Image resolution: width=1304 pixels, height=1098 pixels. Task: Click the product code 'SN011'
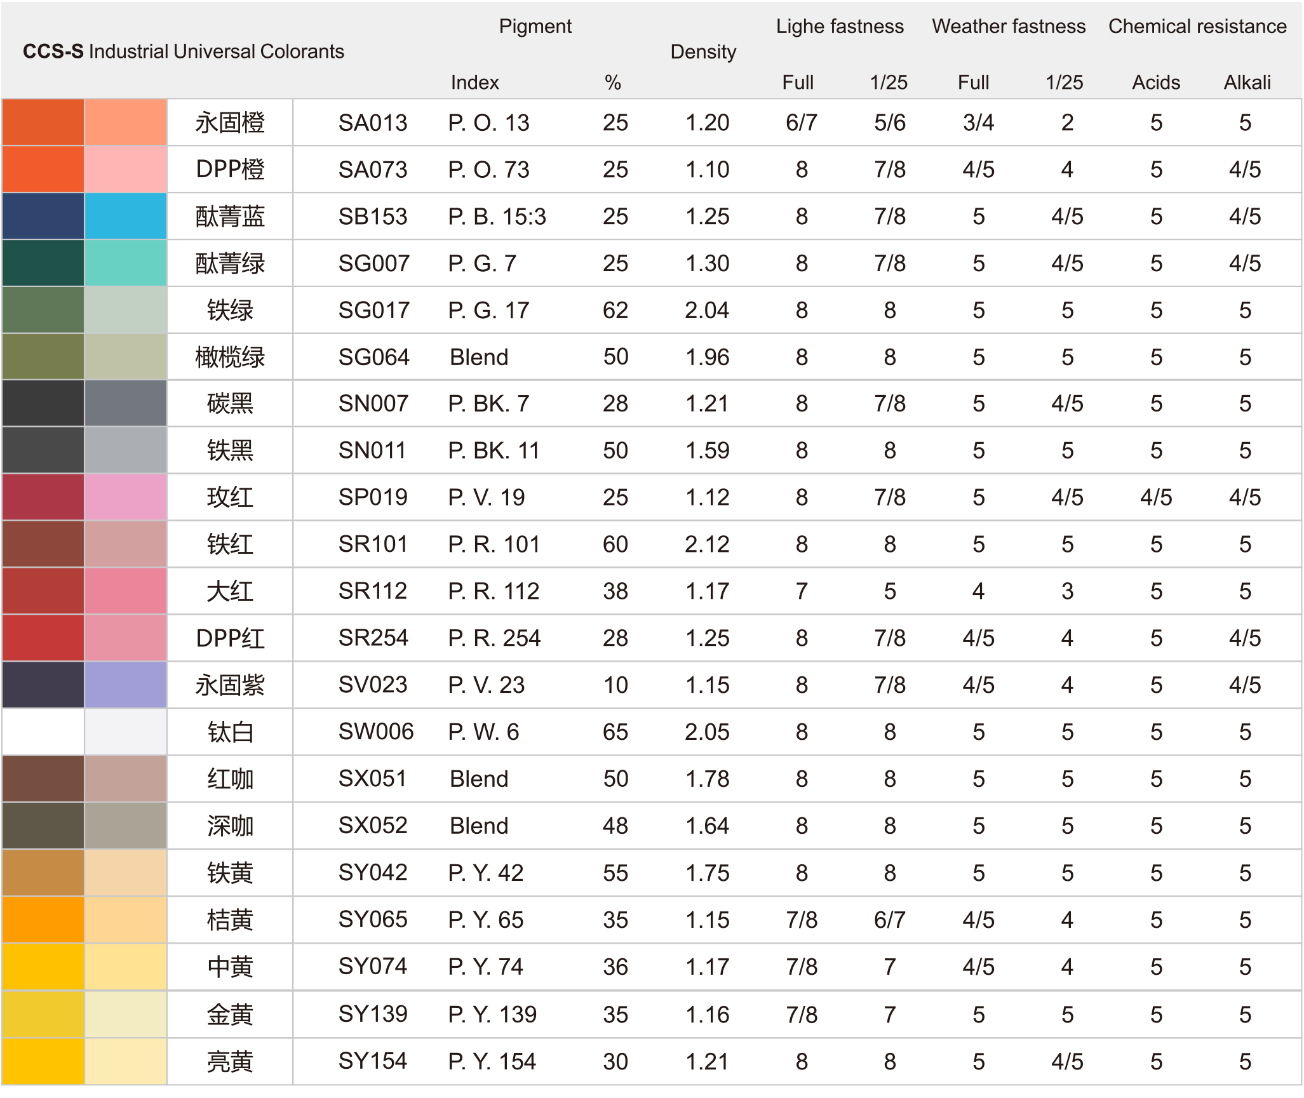pyautogui.click(x=372, y=450)
